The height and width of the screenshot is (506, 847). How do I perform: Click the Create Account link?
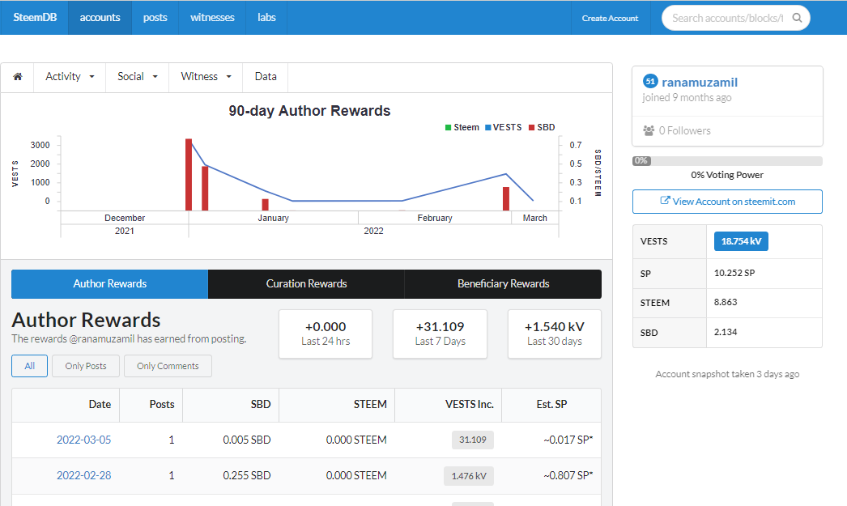(x=610, y=18)
